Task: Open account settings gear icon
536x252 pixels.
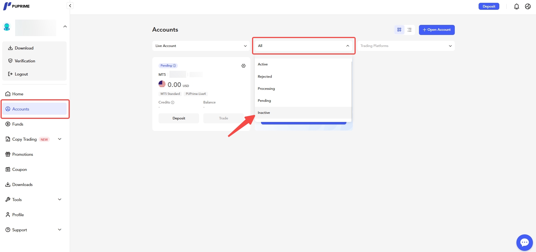Action: pos(243,66)
